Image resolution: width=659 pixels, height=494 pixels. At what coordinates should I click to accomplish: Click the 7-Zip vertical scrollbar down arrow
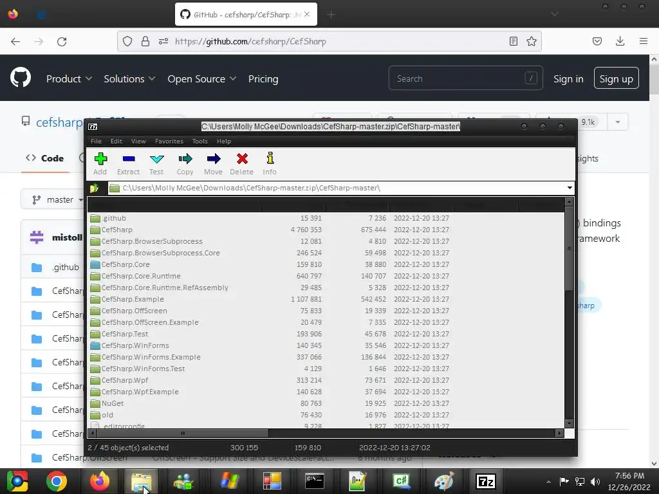tap(569, 423)
